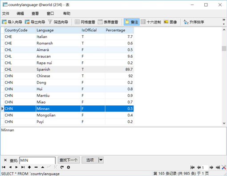Image resolution: width=227 pixels, height=176 pixels.
Task: Select the Spanish language cell
Action: [x=58, y=69]
